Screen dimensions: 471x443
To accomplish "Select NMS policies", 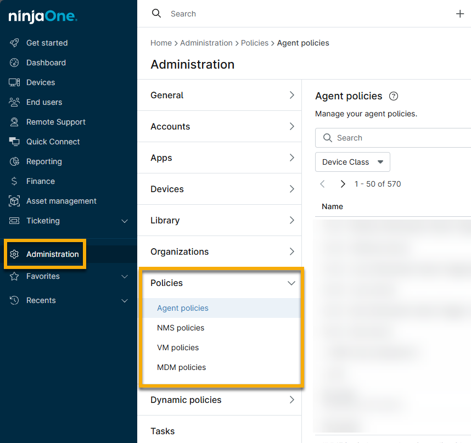I will point(181,328).
